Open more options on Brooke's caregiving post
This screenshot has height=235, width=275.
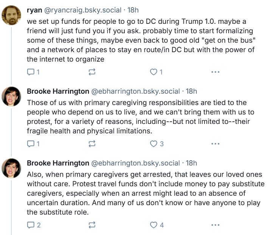[215, 144]
